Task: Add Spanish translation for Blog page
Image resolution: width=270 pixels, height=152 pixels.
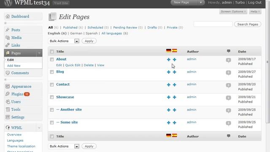Action: [x=174, y=72]
